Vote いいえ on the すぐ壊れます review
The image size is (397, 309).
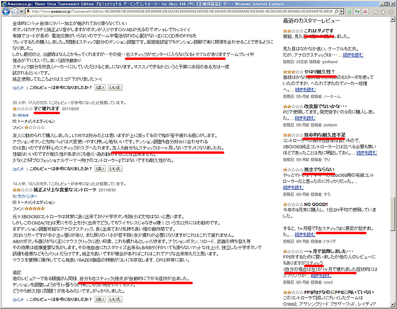point(115,168)
